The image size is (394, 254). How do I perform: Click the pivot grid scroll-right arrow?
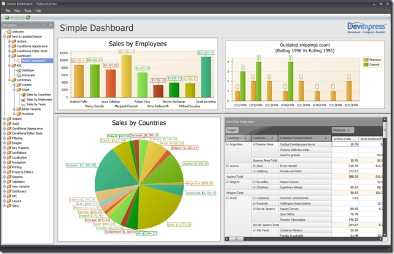tap(381, 239)
